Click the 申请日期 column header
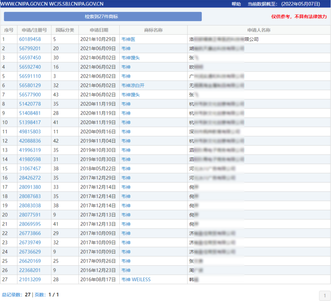 click(99, 30)
